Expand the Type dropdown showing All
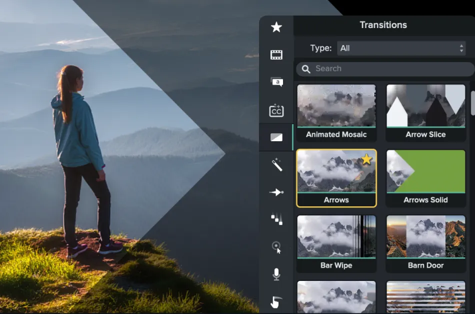The width and height of the screenshot is (475, 314). tap(401, 48)
